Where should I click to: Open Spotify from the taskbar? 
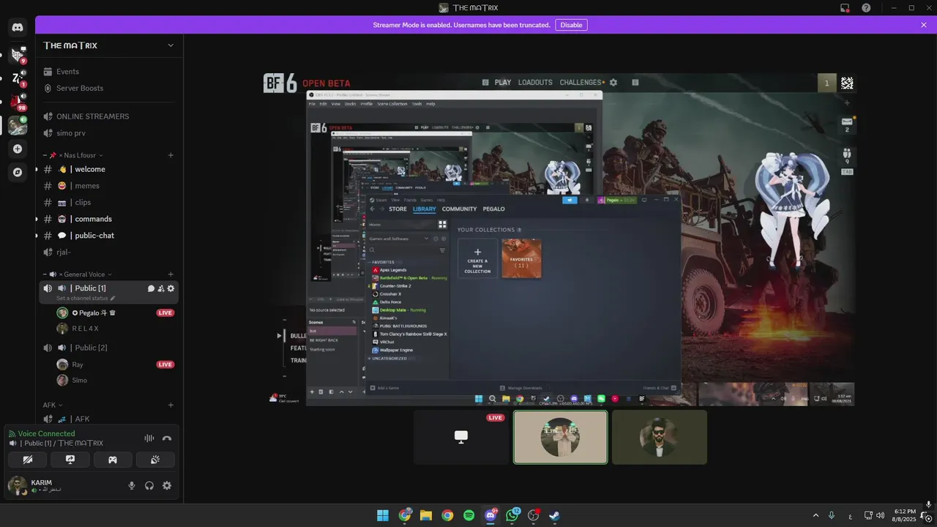click(x=468, y=515)
